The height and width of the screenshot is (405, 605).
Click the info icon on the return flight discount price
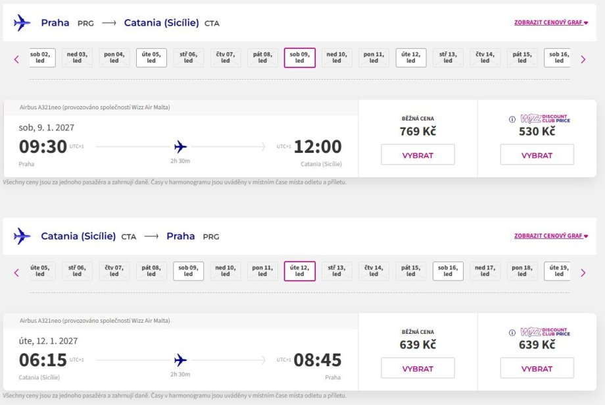[x=513, y=333]
